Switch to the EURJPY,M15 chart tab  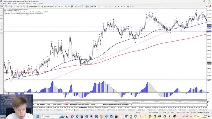pyautogui.click(x=101, y=110)
